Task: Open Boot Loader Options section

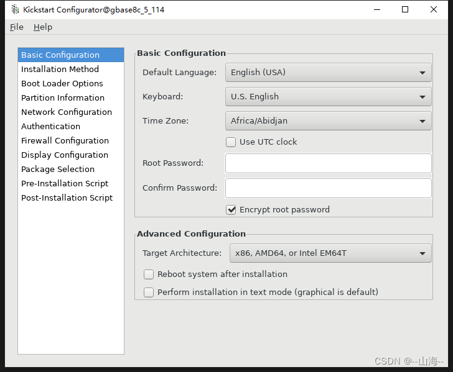Action: pos(71,83)
